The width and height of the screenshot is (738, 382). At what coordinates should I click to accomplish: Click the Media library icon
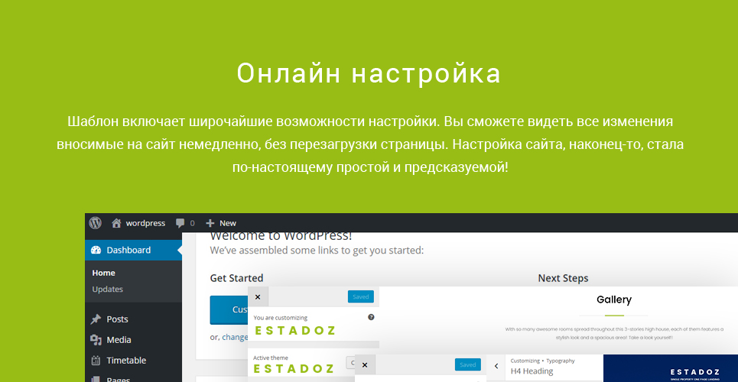pyautogui.click(x=96, y=340)
